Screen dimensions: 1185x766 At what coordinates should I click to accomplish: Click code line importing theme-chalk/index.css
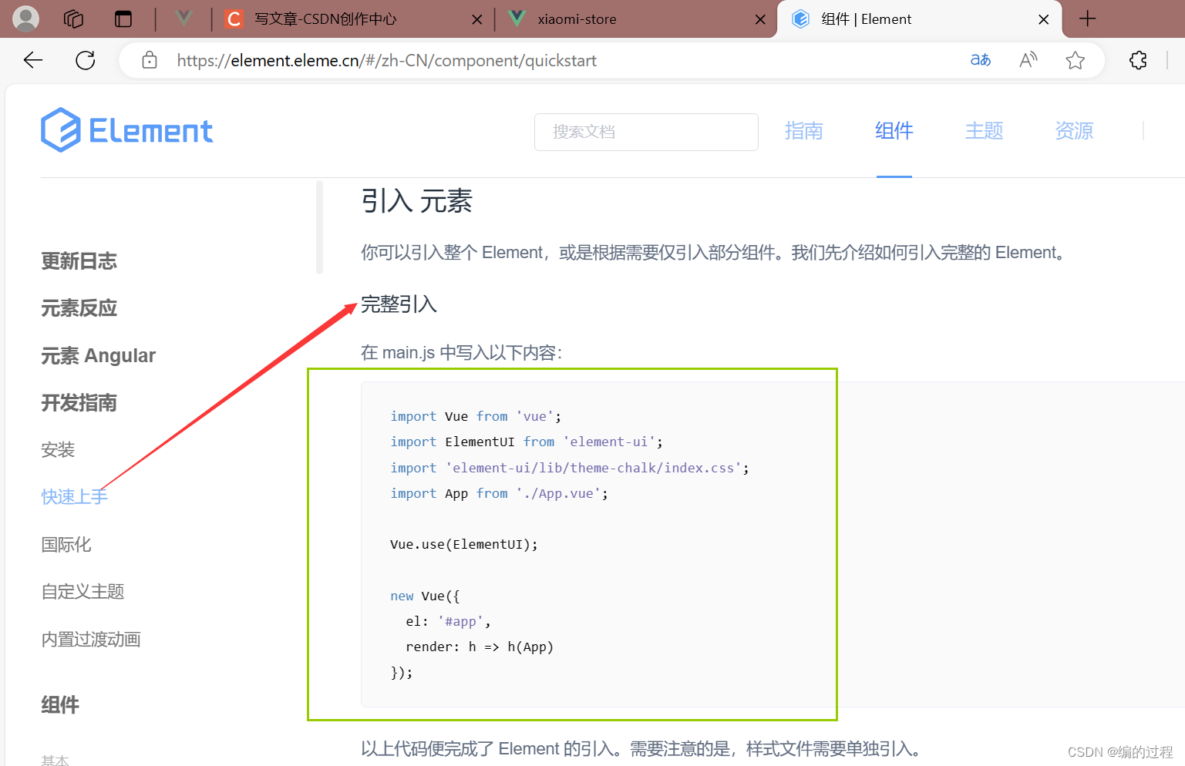click(x=569, y=468)
